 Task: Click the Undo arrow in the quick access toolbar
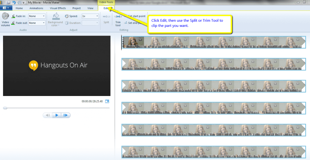[x=14, y=2]
